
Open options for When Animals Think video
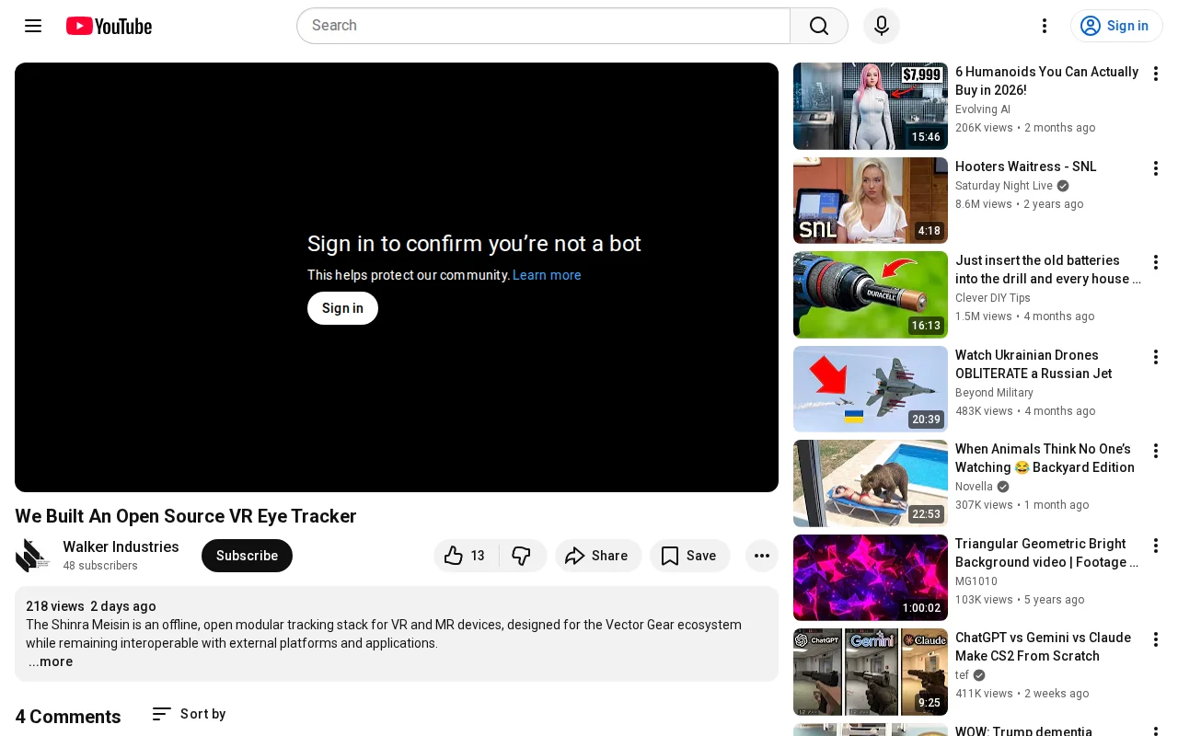(1156, 451)
